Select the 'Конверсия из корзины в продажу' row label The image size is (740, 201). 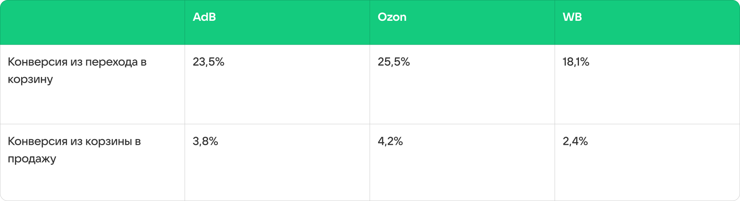click(74, 150)
